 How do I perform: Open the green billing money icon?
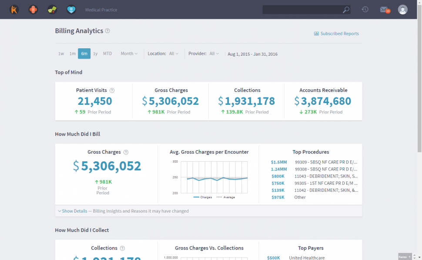52,10
